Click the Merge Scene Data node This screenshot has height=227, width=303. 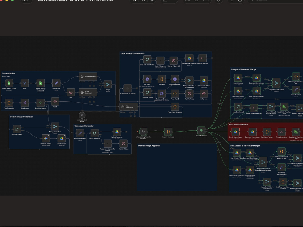point(55,127)
